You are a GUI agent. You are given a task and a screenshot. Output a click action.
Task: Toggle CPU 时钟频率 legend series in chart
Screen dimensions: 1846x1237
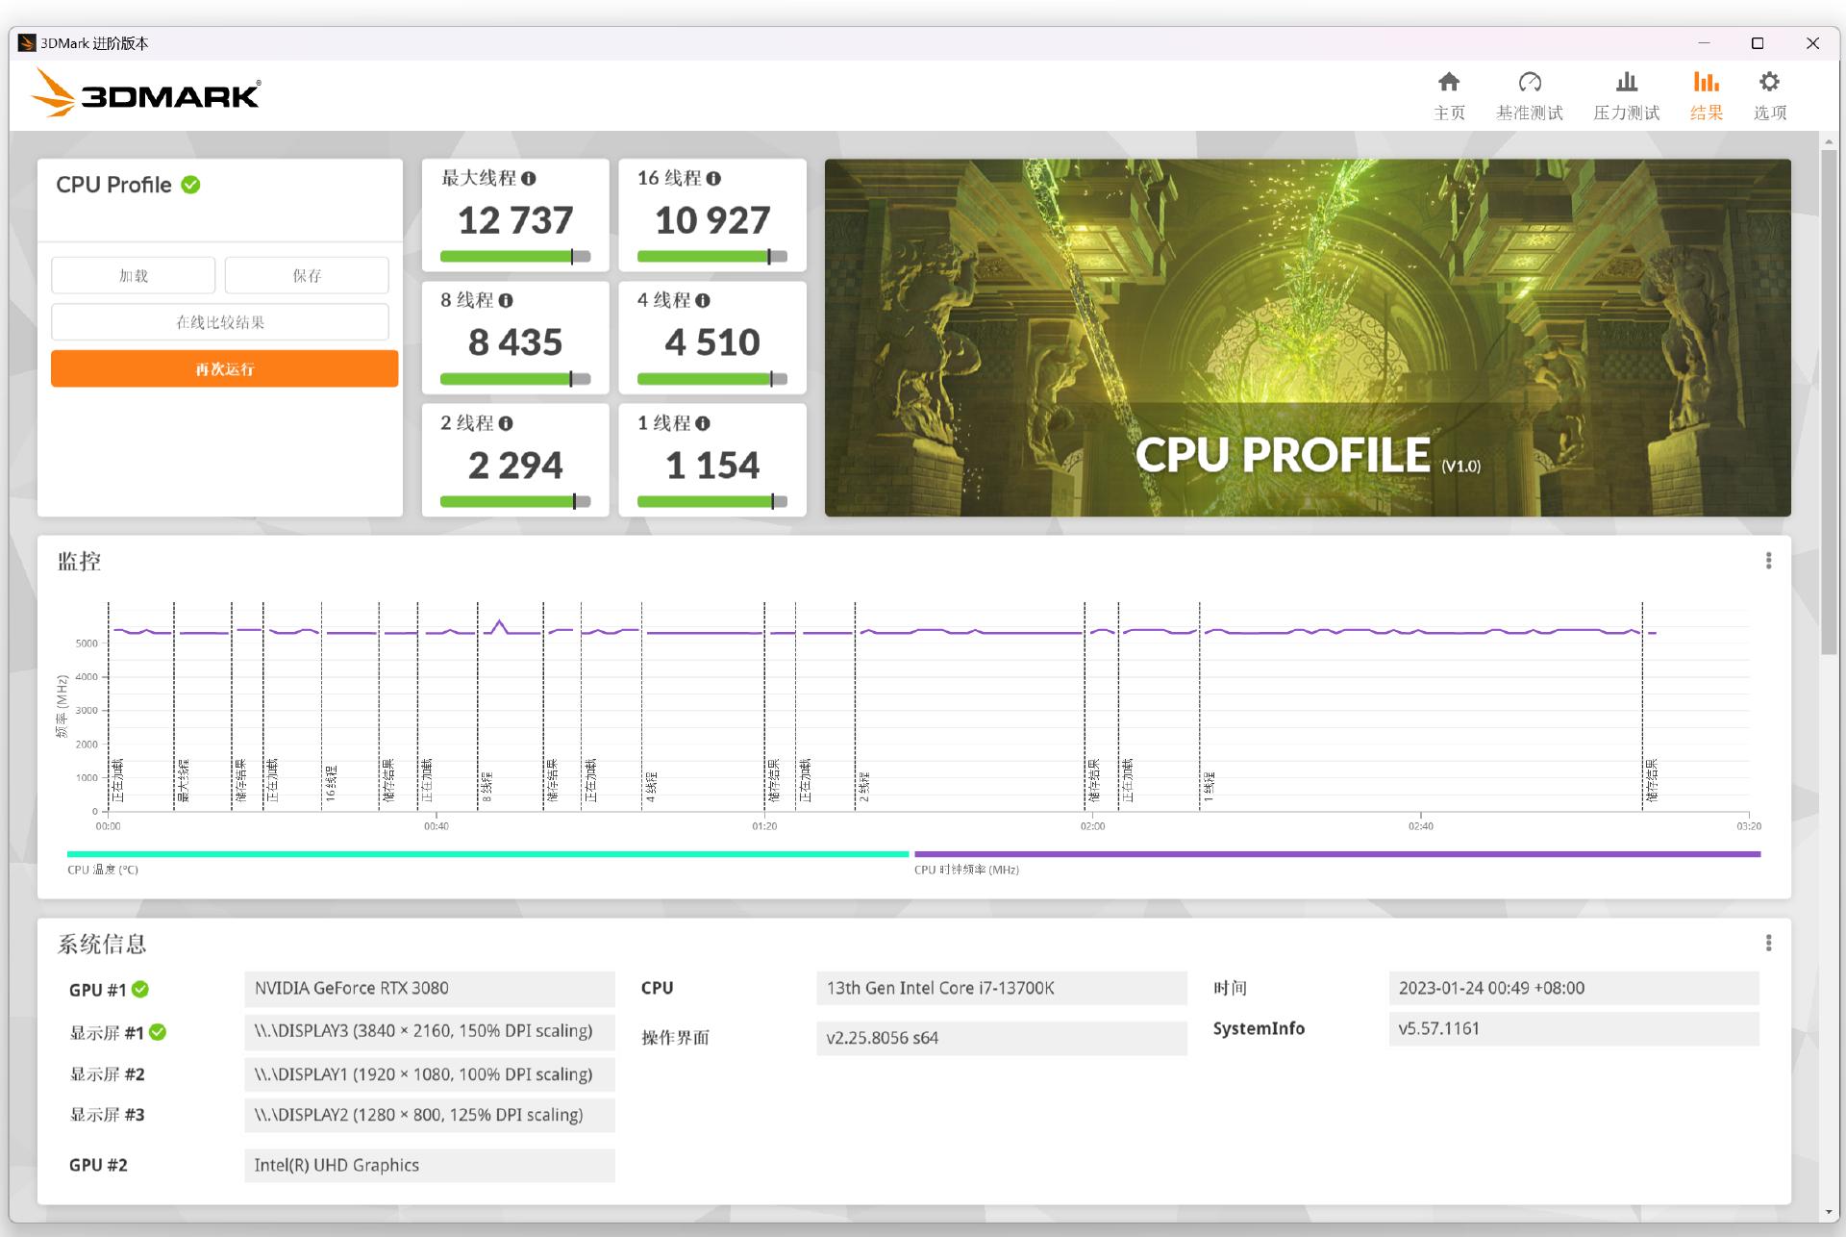[966, 870]
